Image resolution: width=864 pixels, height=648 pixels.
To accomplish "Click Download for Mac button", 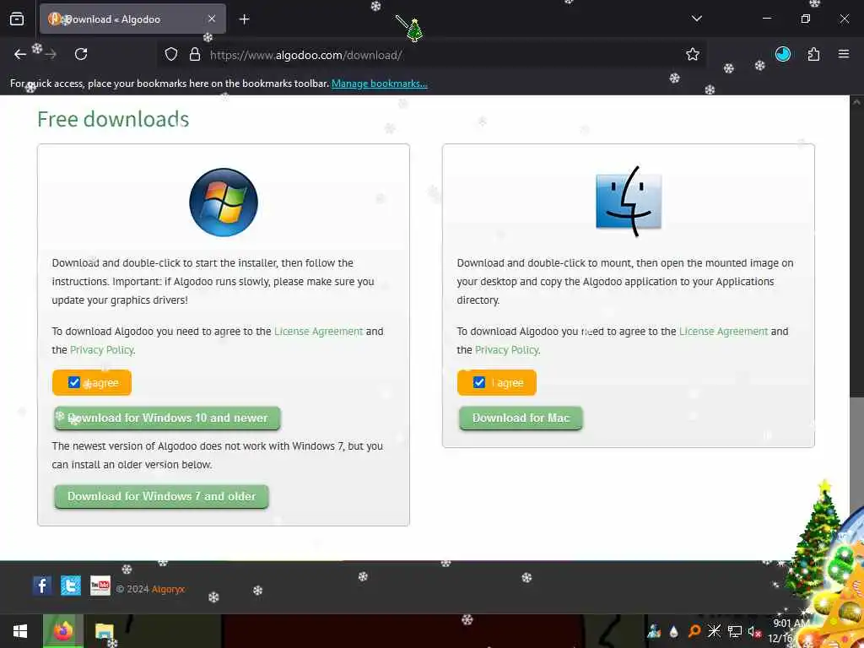I will (x=521, y=418).
